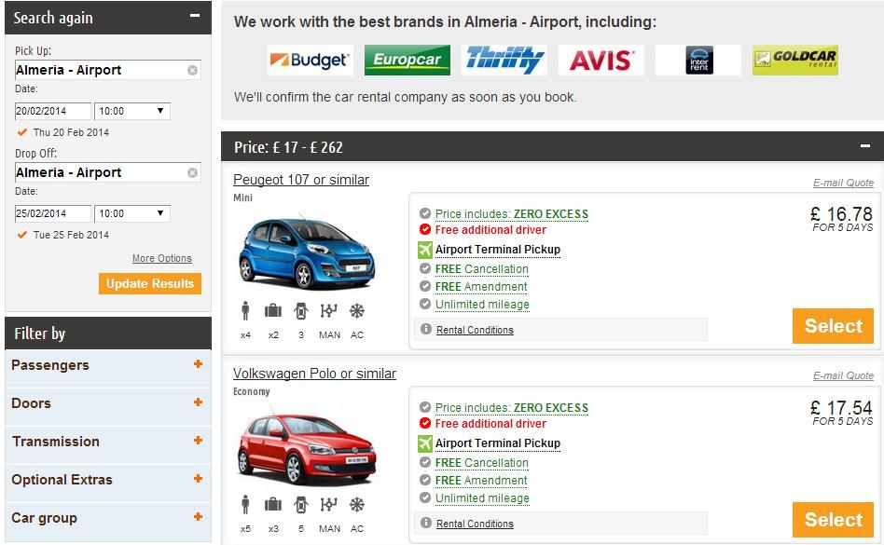The width and height of the screenshot is (884, 545).
Task: Click passenger count icon for Volkswagen Polo
Action: tap(245, 504)
